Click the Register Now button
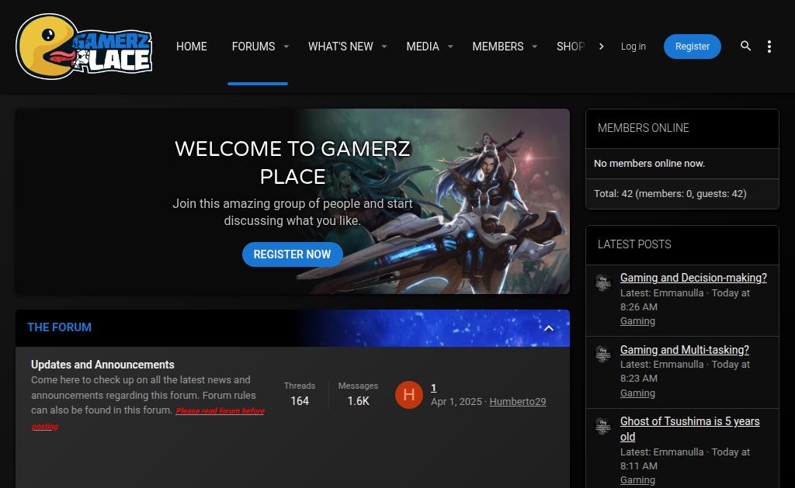Image resolution: width=795 pixels, height=488 pixels. (x=292, y=254)
